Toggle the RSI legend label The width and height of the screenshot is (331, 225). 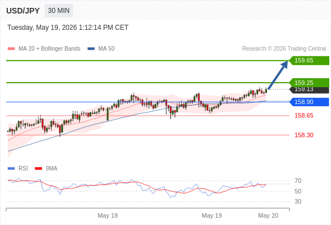click(23, 169)
